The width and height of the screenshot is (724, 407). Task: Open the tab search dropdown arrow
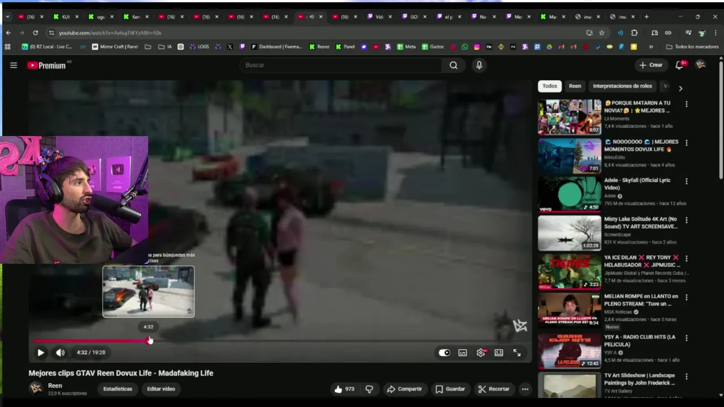(7, 17)
